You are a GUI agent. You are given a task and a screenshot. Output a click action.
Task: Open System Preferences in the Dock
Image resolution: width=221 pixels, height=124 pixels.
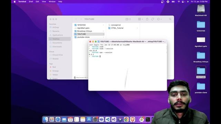coord(95,120)
